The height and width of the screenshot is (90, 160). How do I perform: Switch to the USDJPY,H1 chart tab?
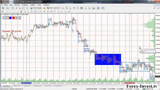point(17,86)
